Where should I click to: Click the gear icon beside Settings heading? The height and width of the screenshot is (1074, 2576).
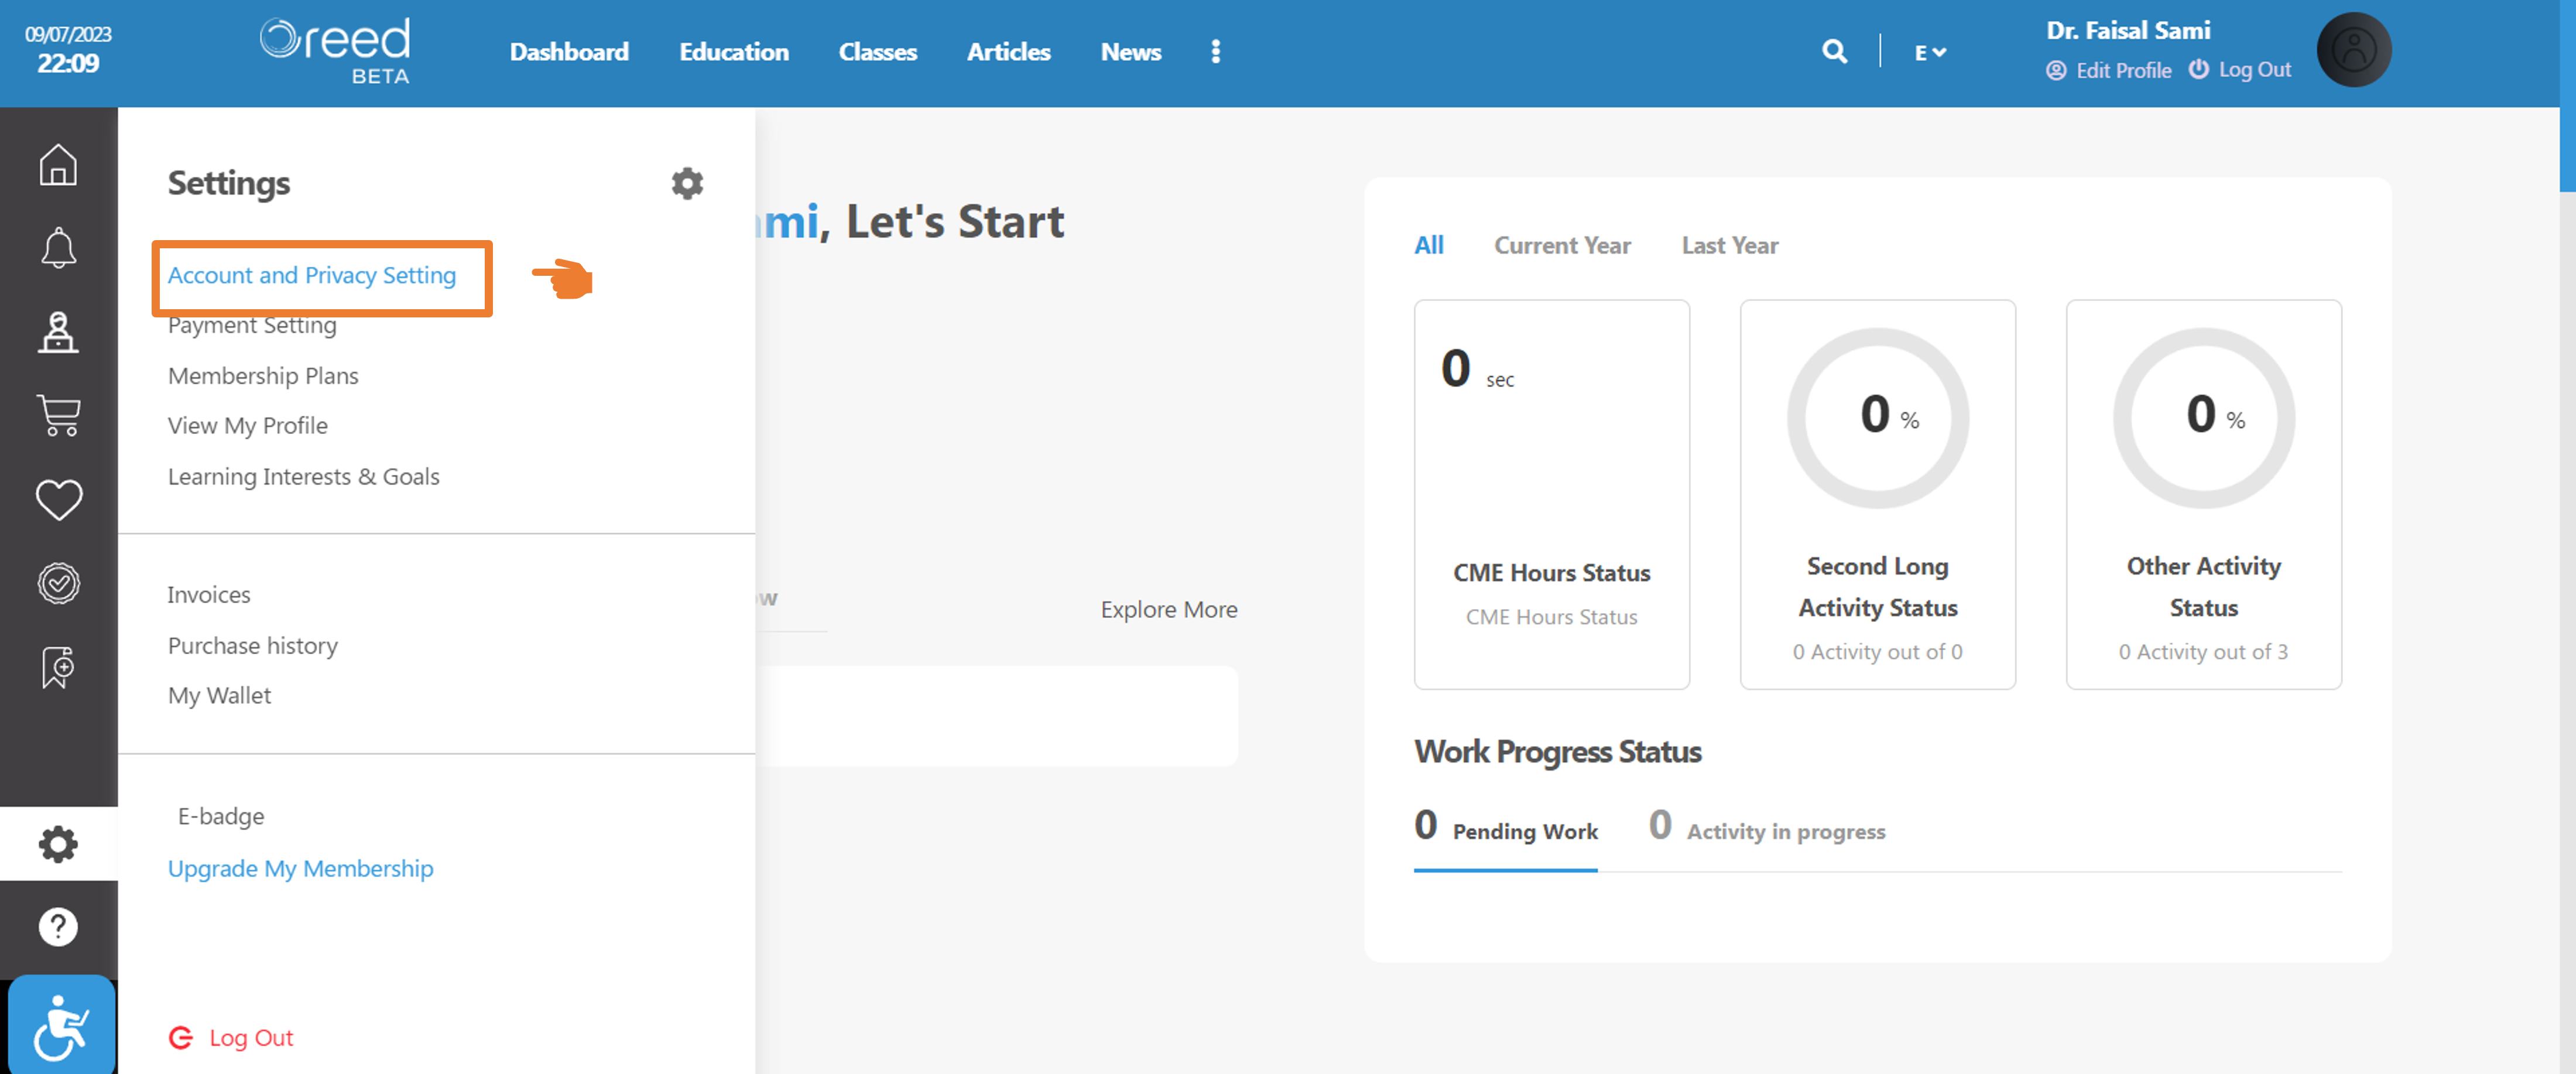tap(687, 183)
